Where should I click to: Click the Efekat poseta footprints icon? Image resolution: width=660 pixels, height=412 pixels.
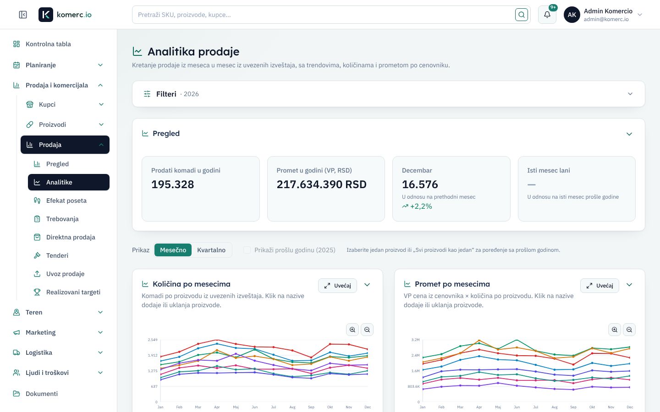click(37, 201)
